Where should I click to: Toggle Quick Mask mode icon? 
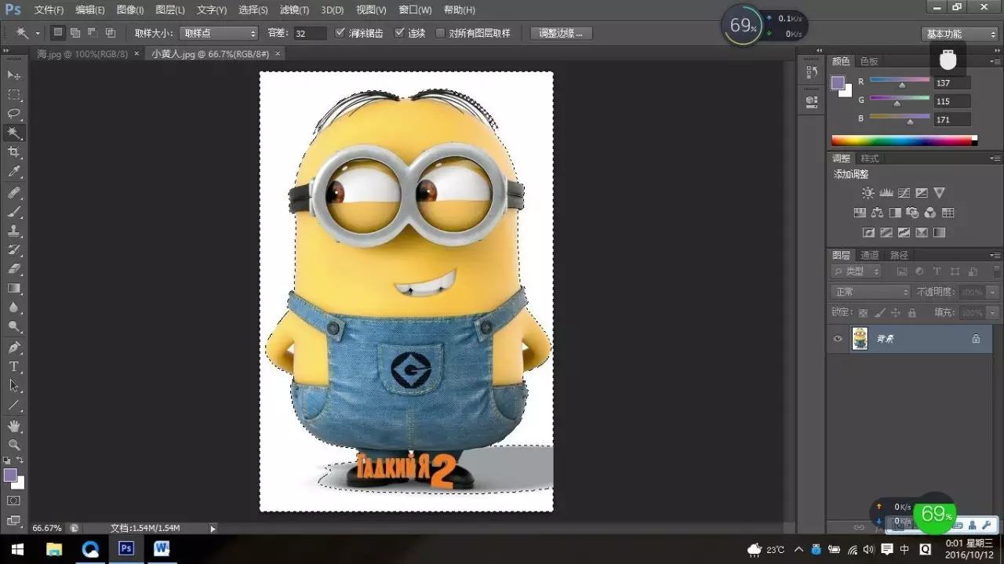click(x=14, y=500)
